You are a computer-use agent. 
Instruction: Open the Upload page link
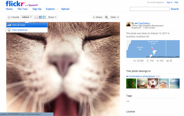tap(65, 9)
